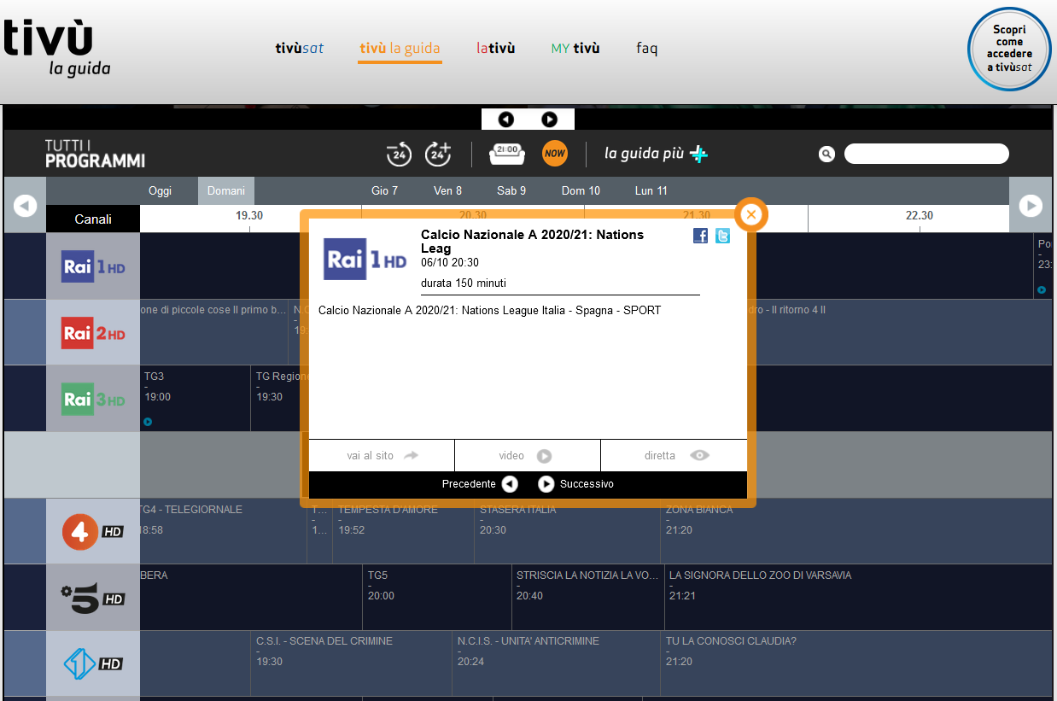
Task: Click the play indicator under TG3
Action: click(148, 421)
